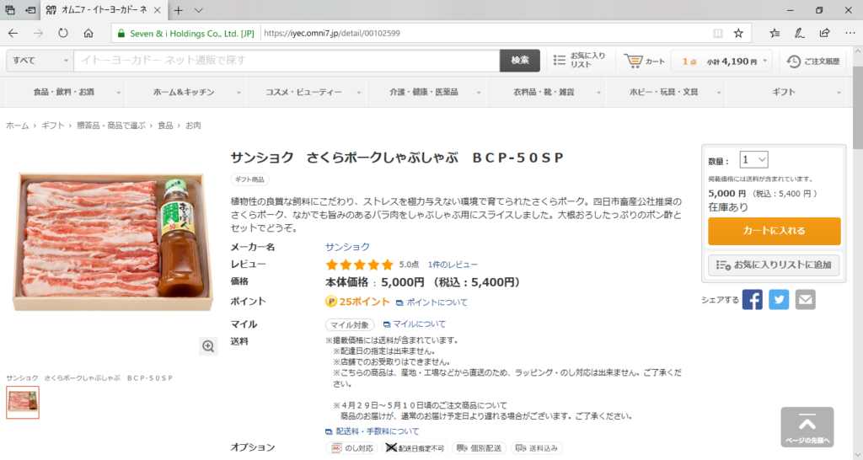Click 贈答品・商品で選ぶ breadcrumb

(x=111, y=126)
